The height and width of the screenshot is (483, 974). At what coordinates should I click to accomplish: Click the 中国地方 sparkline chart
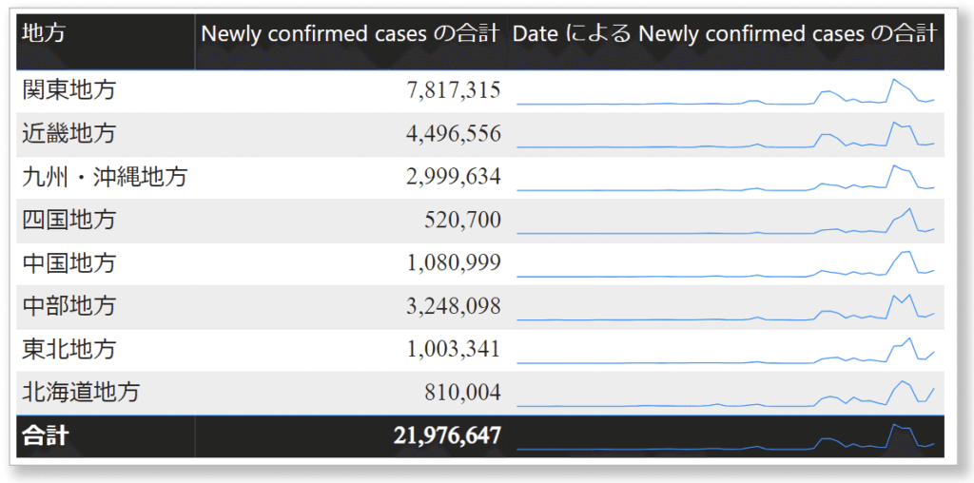click(726, 264)
